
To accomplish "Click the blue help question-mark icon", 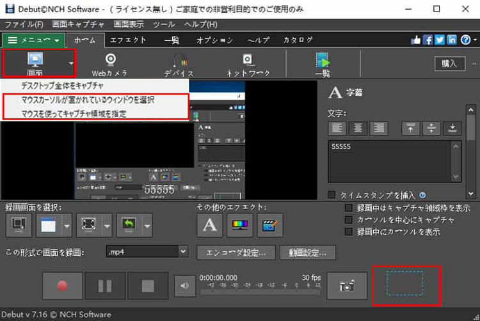I will pos(465,40).
